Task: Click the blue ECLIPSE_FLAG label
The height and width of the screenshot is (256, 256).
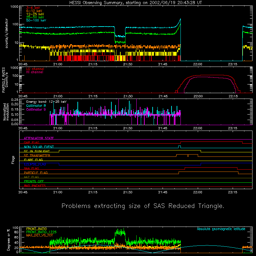Action: click(35, 164)
